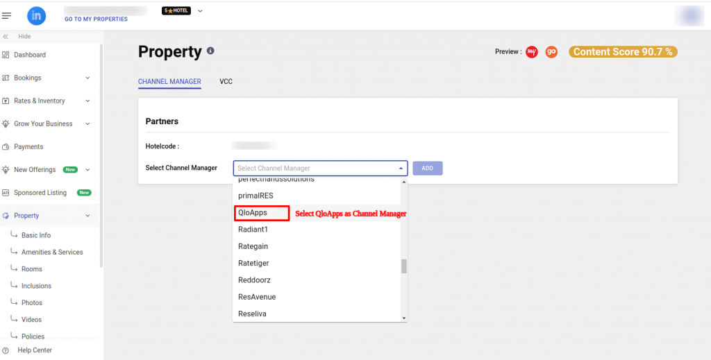711x360 pixels.
Task: Click GO TO MY PROPERTIES link
Action: pyautogui.click(x=96, y=19)
